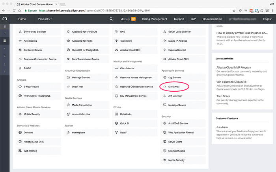276x172 pixels.
Task: Select the Alibaba Cloud Console Home tab
Action: (37, 4)
